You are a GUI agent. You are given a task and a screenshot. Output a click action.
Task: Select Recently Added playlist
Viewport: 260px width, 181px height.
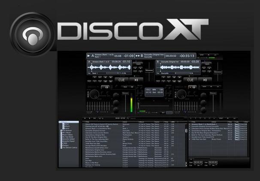click(x=68, y=139)
